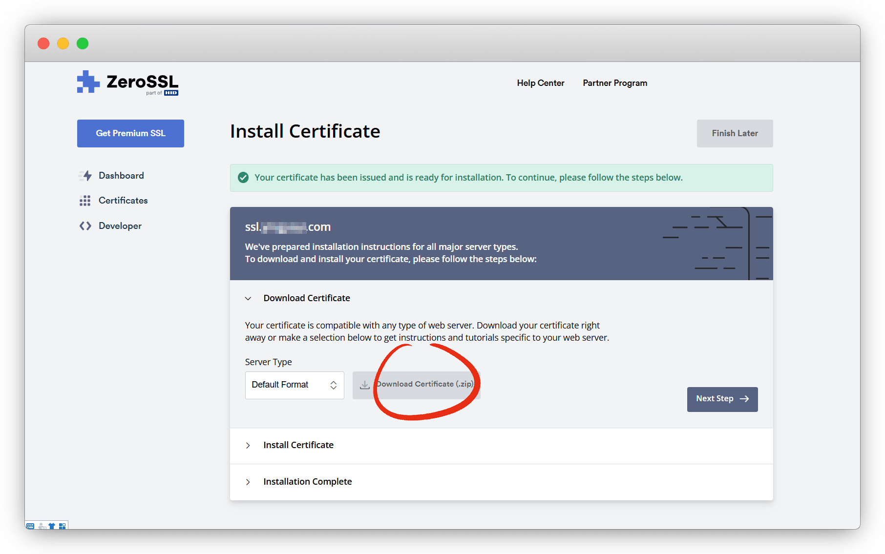Viewport: 885px width, 554px height.
Task: Click the Get Premium SSL button
Action: [x=130, y=133]
